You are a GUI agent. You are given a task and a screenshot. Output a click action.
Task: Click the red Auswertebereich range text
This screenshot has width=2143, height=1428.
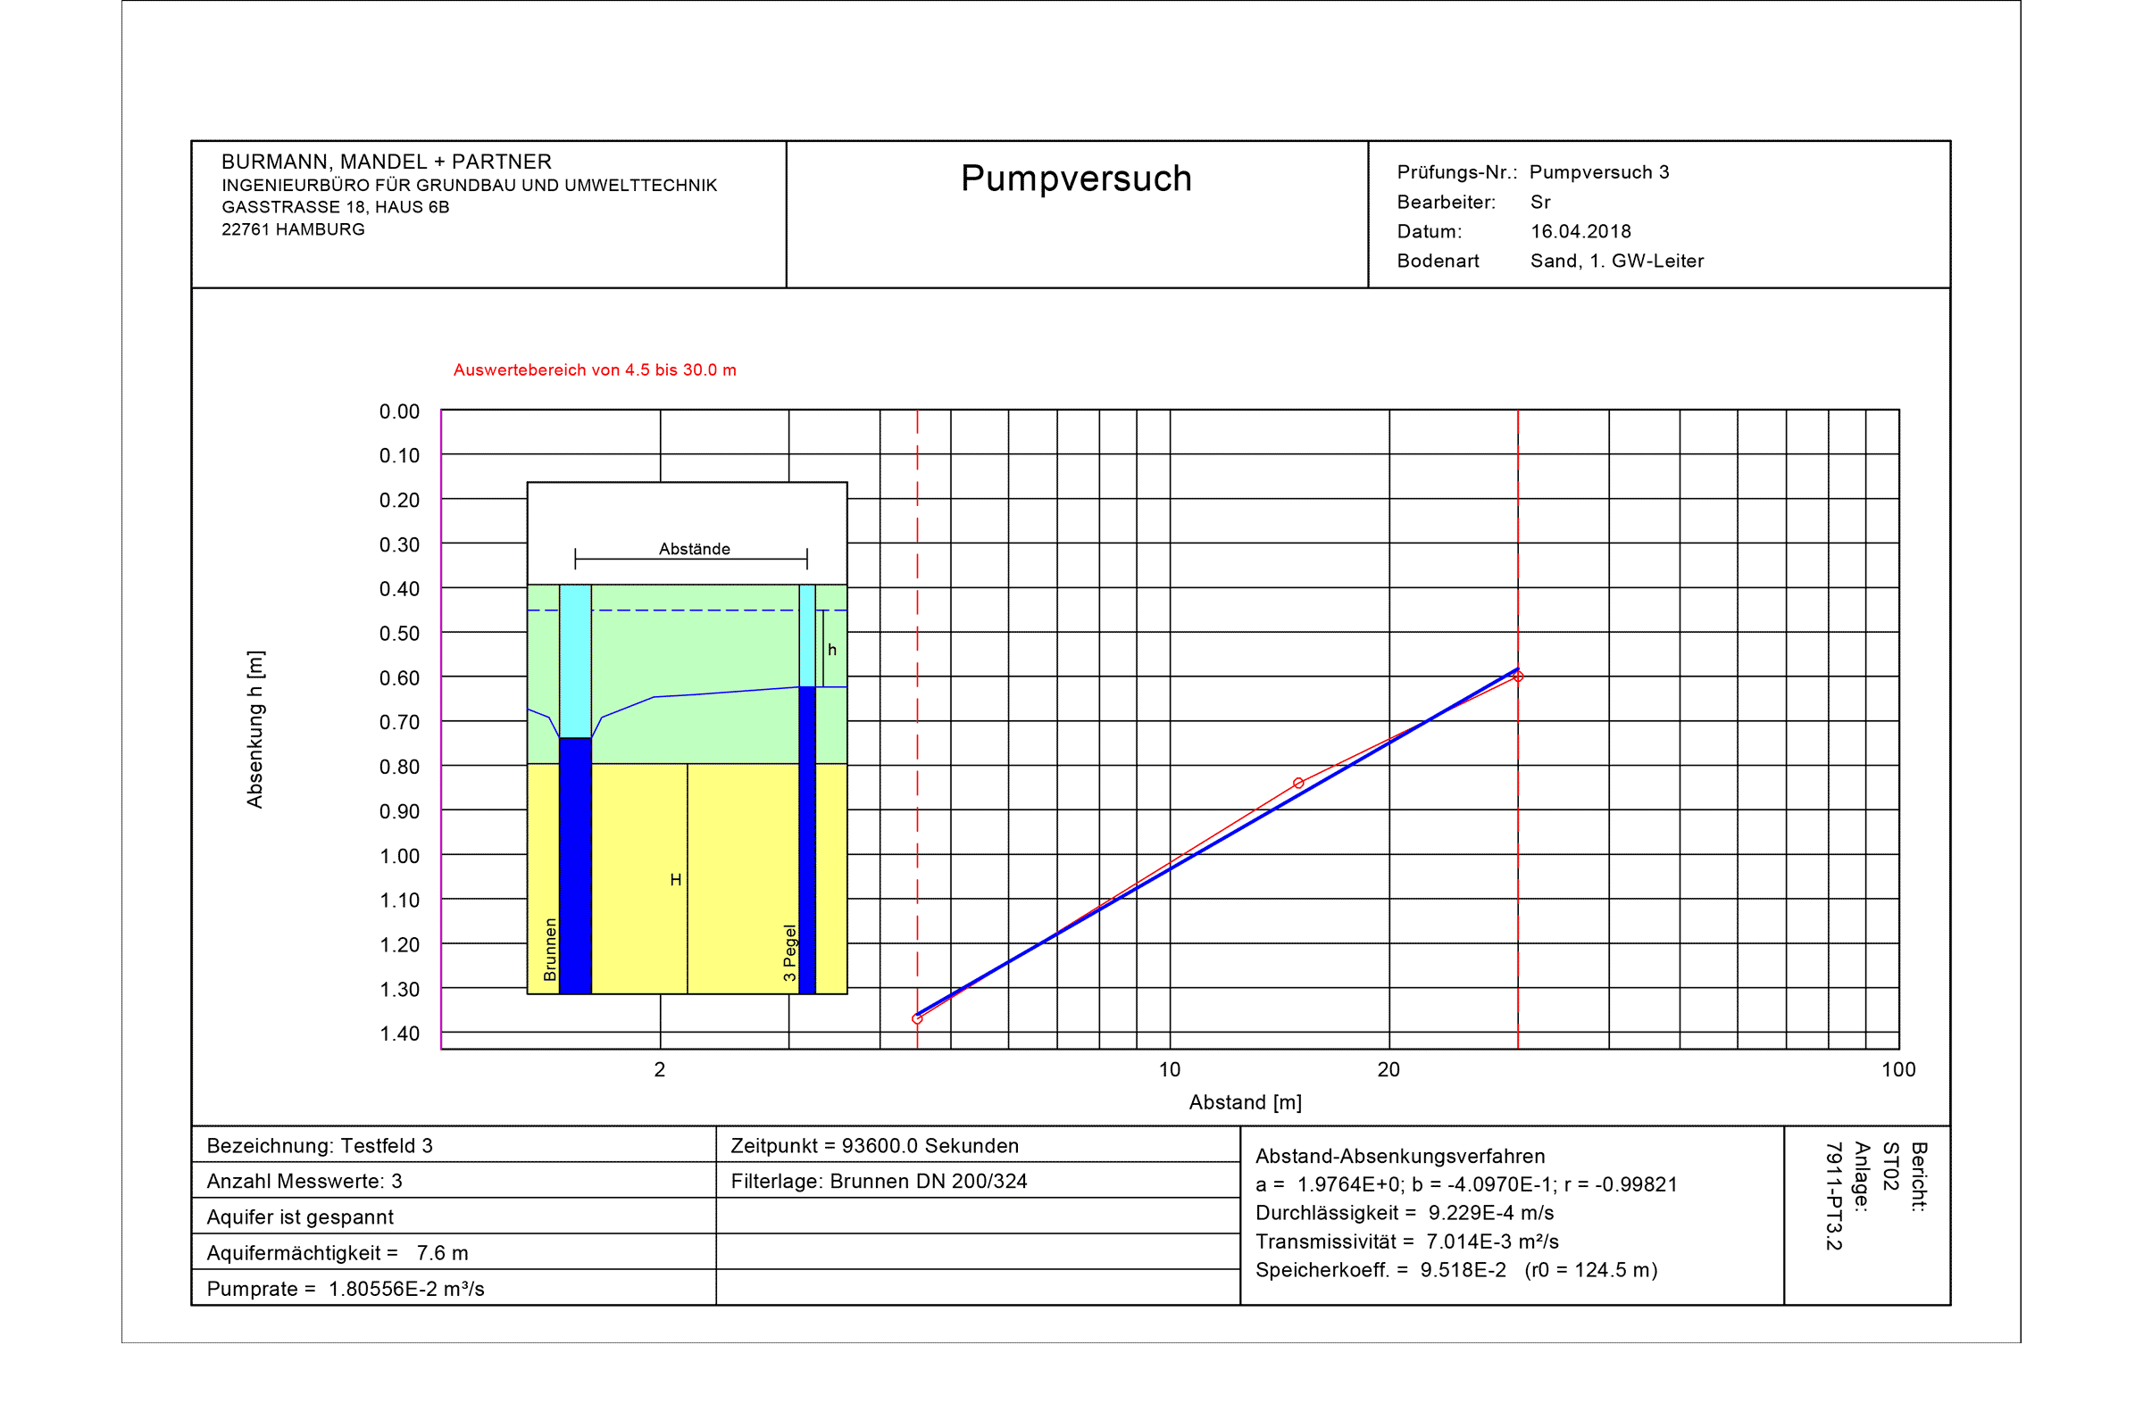click(595, 370)
